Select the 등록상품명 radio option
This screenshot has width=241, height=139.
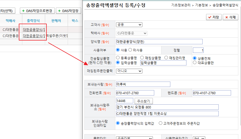[118, 58]
